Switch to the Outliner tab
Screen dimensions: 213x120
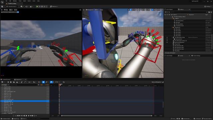[181, 10]
